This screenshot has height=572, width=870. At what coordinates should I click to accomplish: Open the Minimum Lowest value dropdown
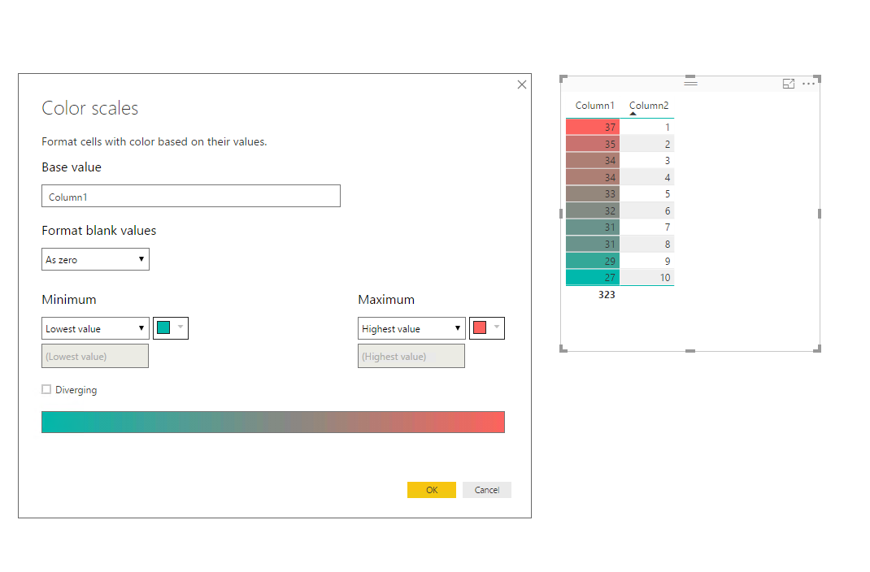point(95,328)
